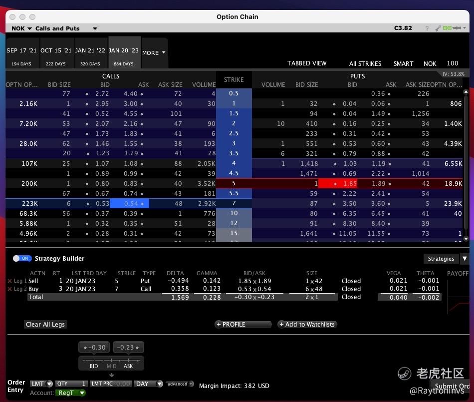The image size is (474, 402).
Task: Click the + PROFILE button
Action: [243, 324]
